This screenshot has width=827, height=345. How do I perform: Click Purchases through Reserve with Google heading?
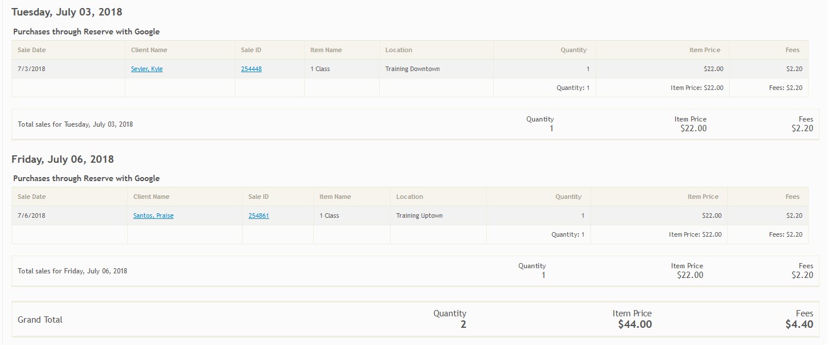[x=85, y=32]
